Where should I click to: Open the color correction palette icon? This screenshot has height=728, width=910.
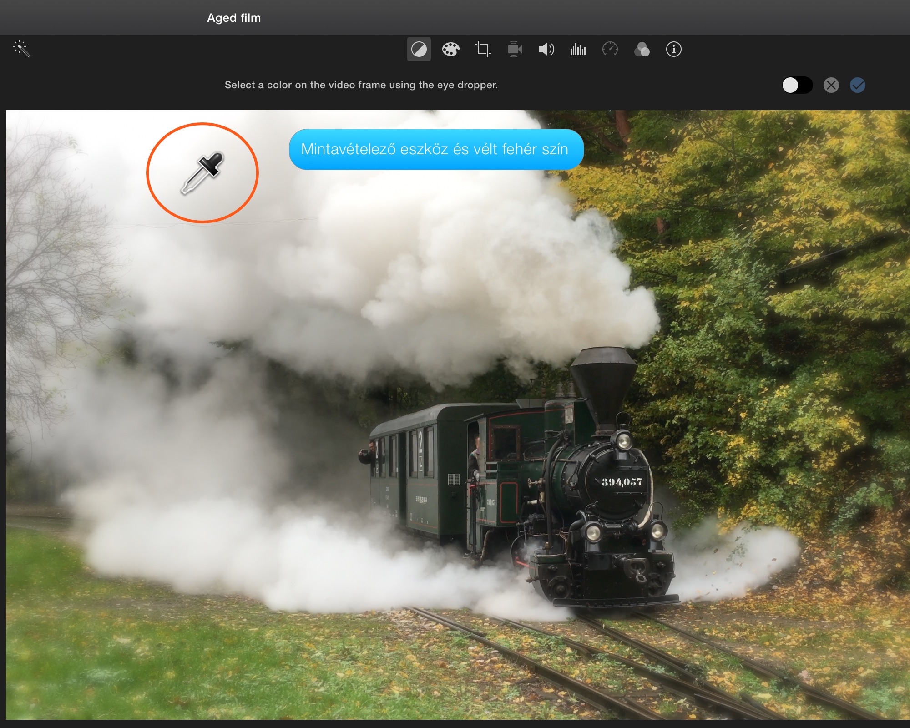(450, 49)
